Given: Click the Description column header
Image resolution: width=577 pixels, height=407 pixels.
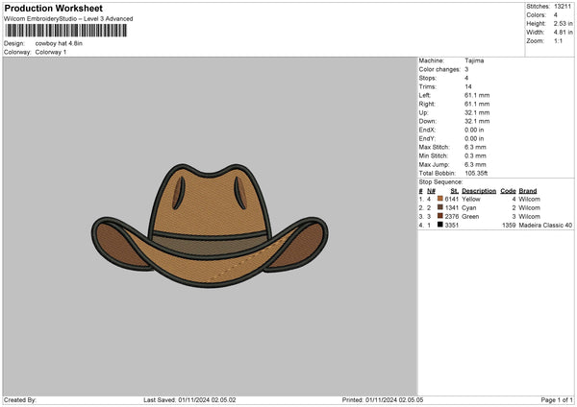Looking at the screenshot, I should tap(478, 190).
